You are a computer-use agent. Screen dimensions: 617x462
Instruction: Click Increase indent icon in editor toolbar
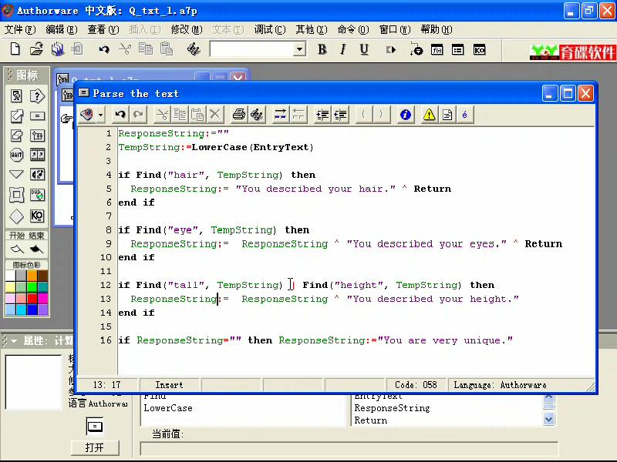pyautogui.click(x=322, y=115)
